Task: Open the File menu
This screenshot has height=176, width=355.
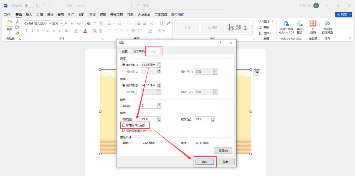Action: coord(7,15)
